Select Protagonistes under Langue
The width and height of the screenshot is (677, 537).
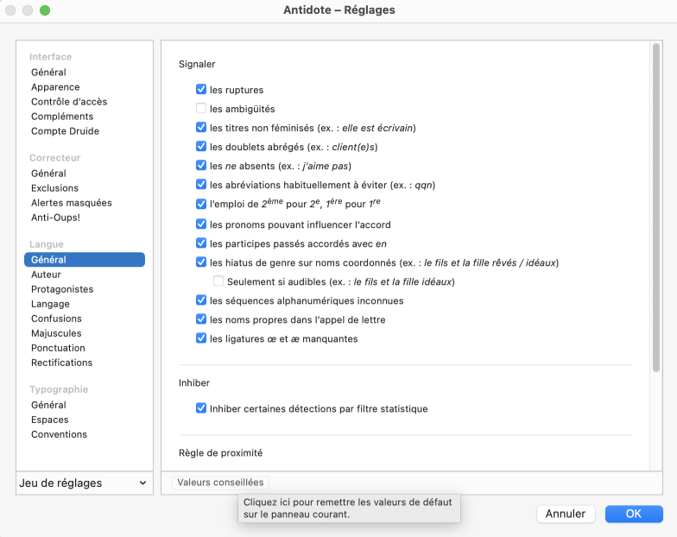coord(62,289)
